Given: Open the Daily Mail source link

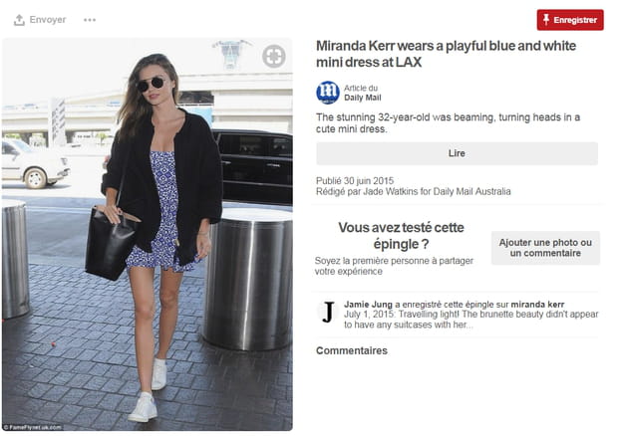Looking at the screenshot, I should pyautogui.click(x=363, y=98).
